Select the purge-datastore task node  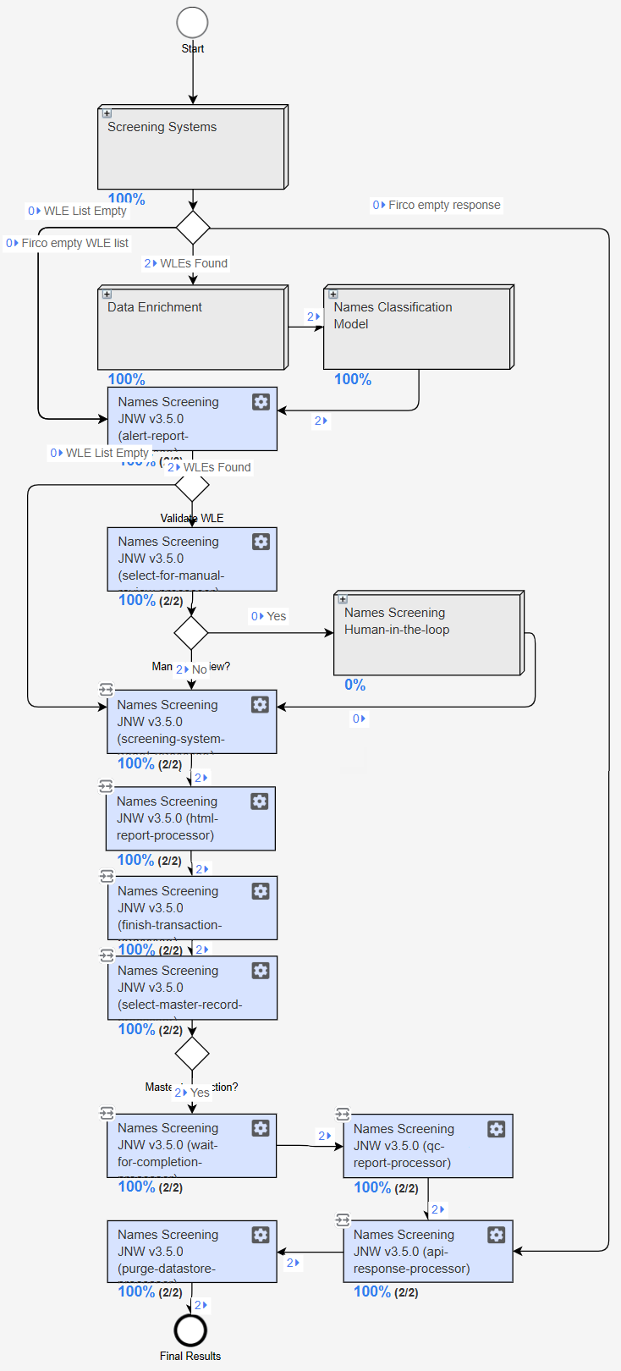coord(192,1252)
